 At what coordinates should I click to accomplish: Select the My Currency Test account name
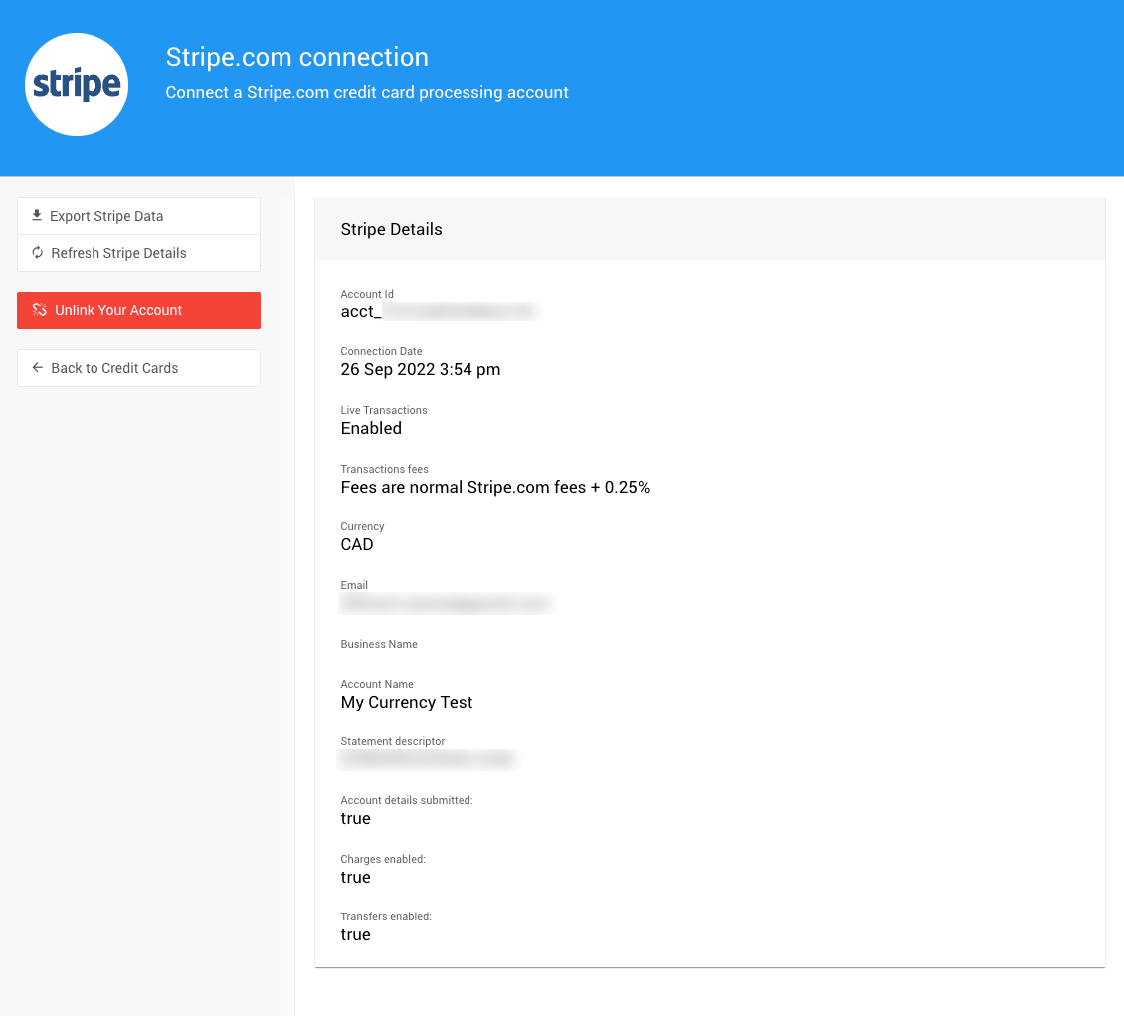coord(406,703)
